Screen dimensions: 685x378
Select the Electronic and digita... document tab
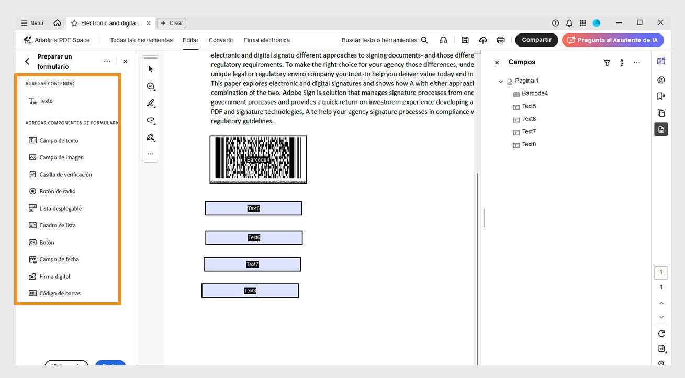110,23
